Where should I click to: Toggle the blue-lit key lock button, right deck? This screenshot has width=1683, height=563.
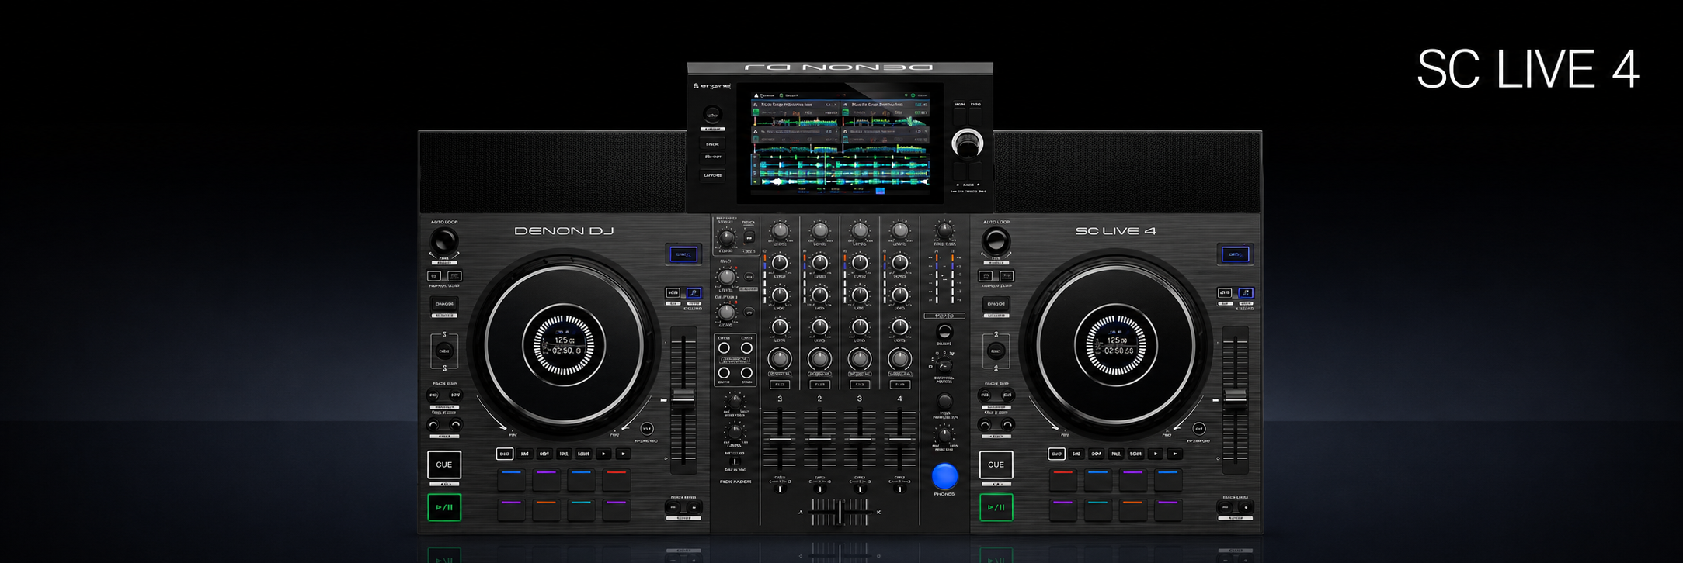[x=1245, y=293]
